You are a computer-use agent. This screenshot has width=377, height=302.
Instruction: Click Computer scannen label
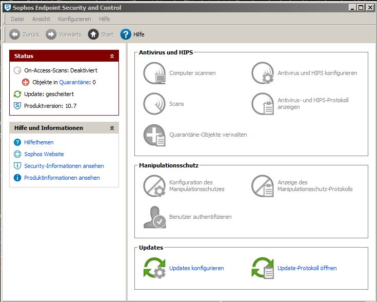coord(192,73)
